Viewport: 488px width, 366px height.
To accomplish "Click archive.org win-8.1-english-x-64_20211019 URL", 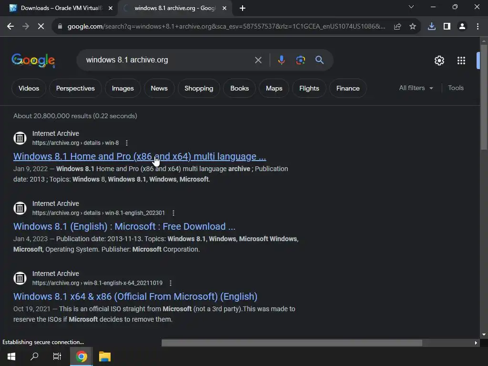I will coord(97,283).
